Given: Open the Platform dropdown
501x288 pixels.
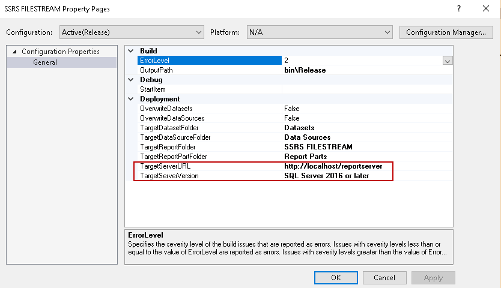Looking at the screenshot, I should pos(319,32).
